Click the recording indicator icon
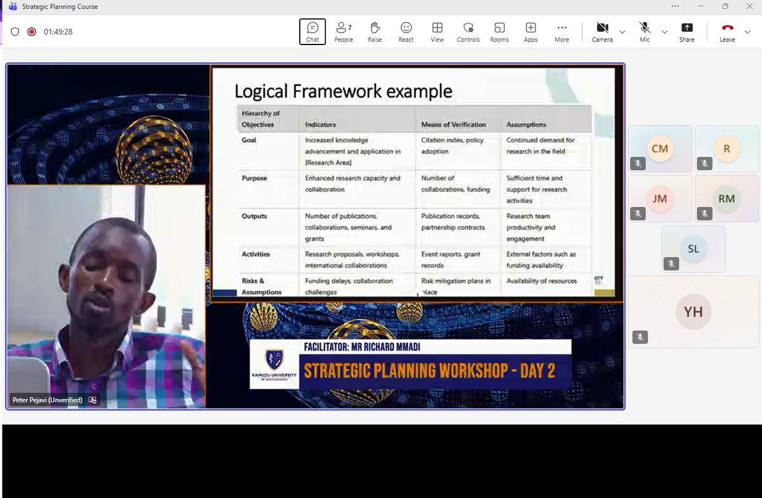 coord(31,32)
